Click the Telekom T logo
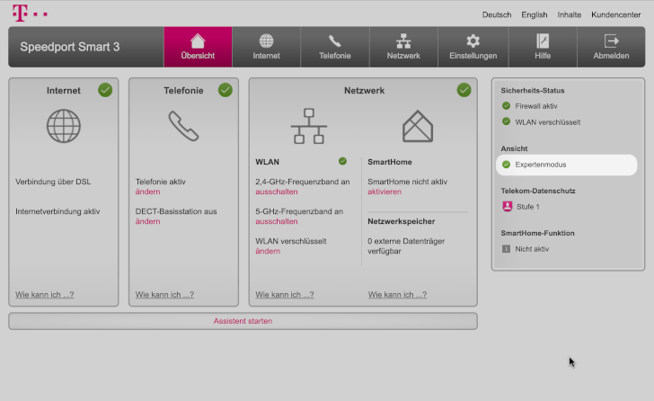This screenshot has width=654, height=401. [30, 13]
